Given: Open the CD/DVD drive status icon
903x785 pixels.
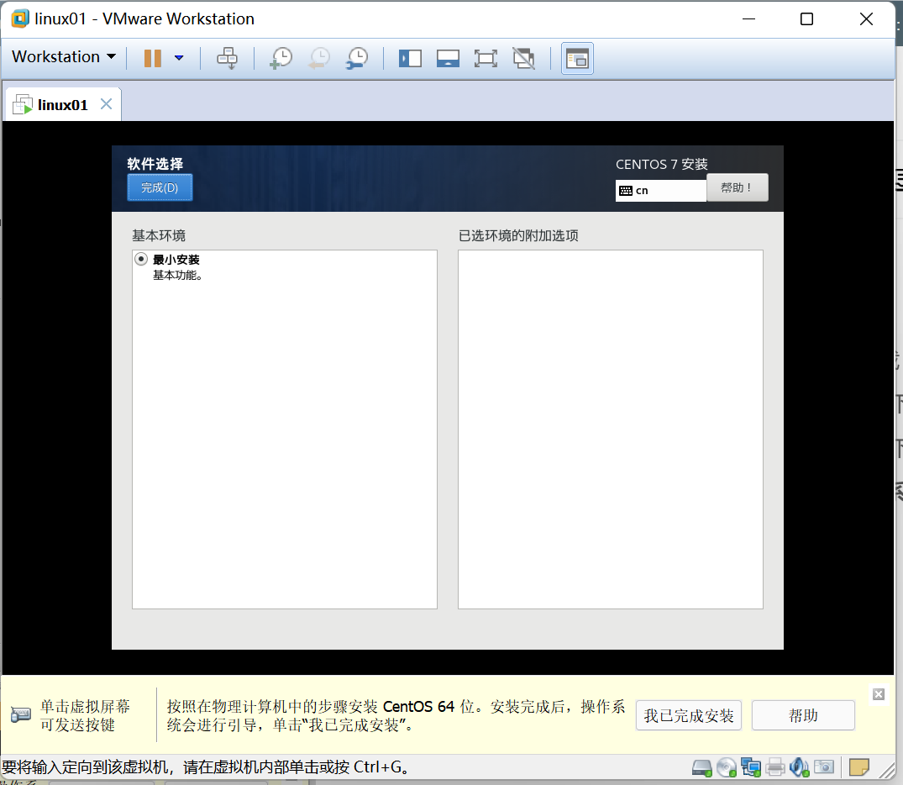Looking at the screenshot, I should [x=727, y=767].
